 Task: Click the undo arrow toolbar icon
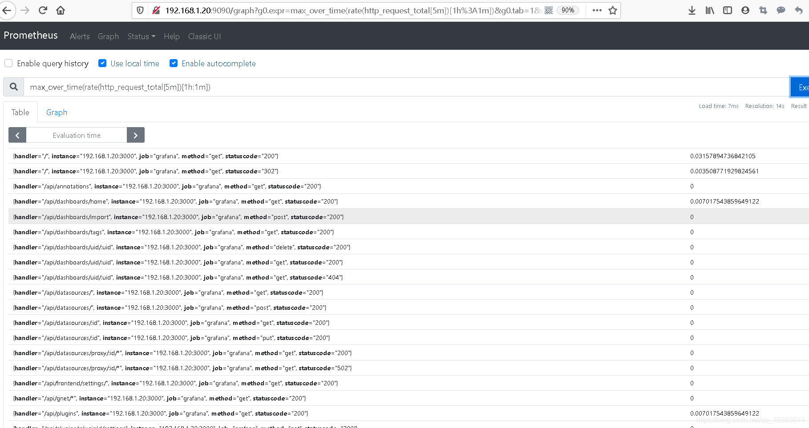tap(799, 10)
